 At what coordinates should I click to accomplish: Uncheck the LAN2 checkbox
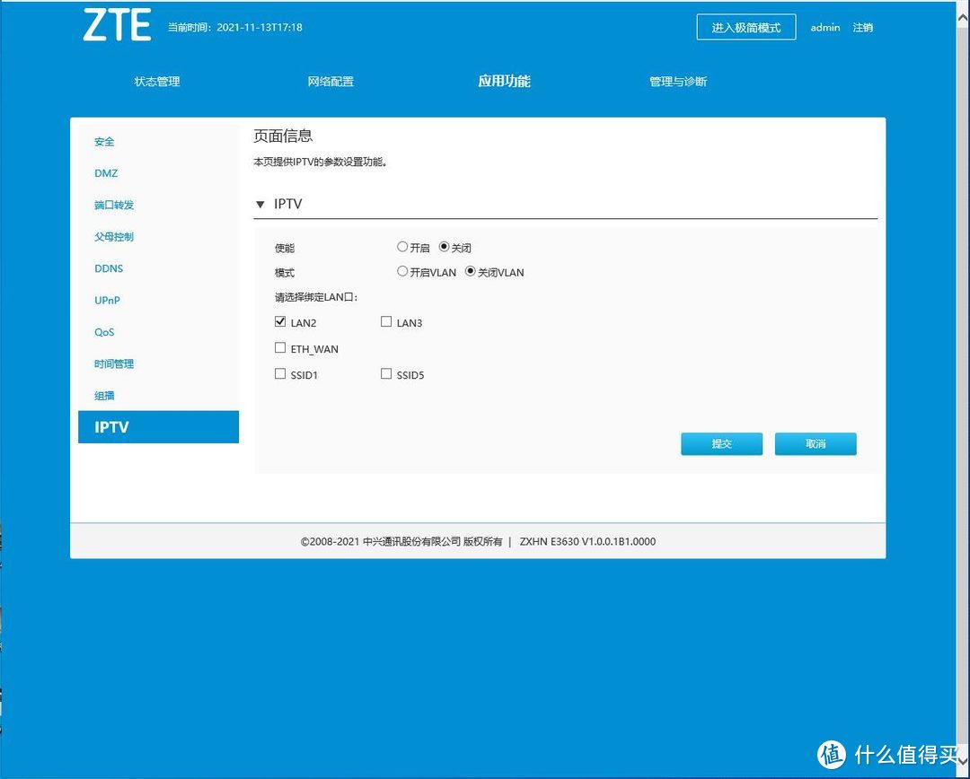point(280,322)
